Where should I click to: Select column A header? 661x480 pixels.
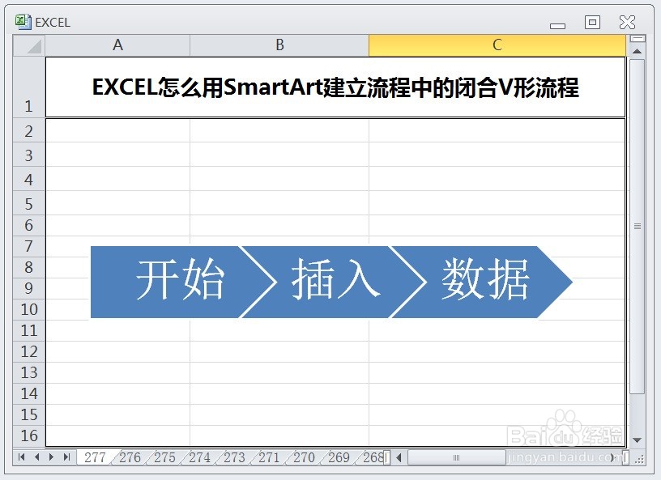[x=117, y=45]
